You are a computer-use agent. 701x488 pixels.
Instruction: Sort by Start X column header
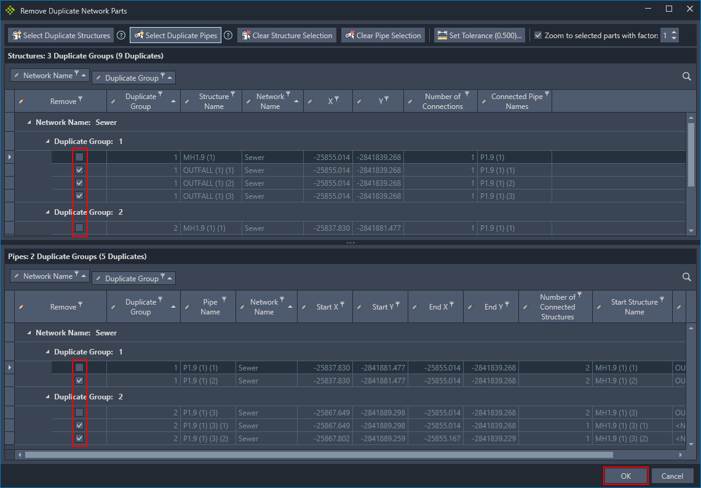(325, 307)
